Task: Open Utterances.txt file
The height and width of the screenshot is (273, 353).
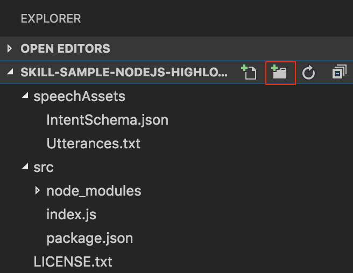Action: [x=93, y=143]
